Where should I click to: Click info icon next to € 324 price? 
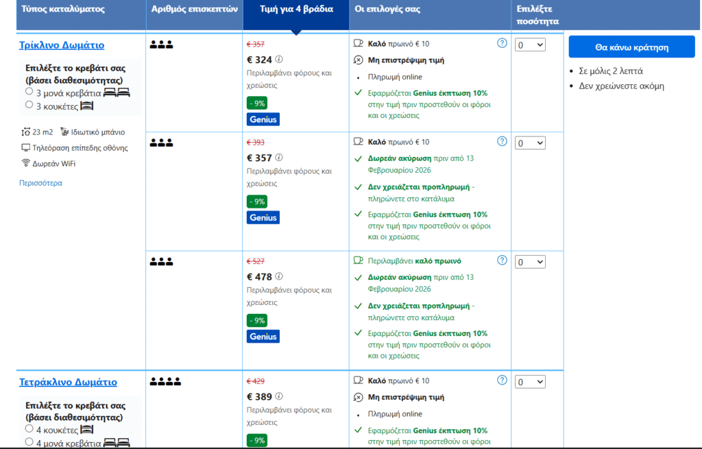tap(279, 59)
